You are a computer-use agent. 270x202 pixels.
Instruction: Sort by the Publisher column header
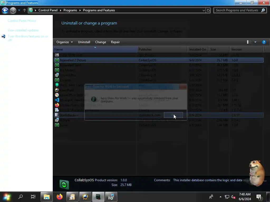click(162, 49)
